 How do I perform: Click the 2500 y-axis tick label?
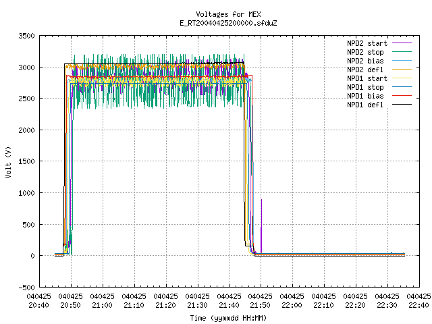pos(27,99)
